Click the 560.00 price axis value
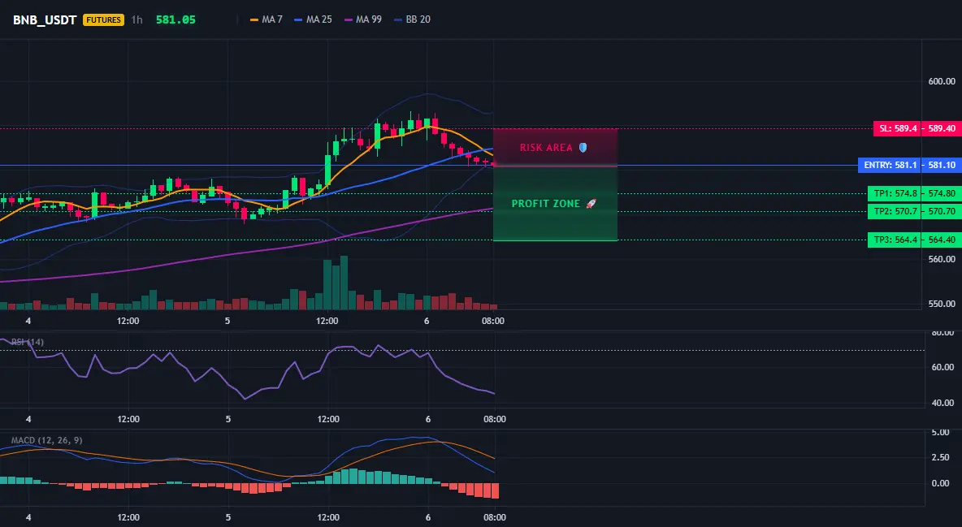This screenshot has height=527, width=962. 942,259
